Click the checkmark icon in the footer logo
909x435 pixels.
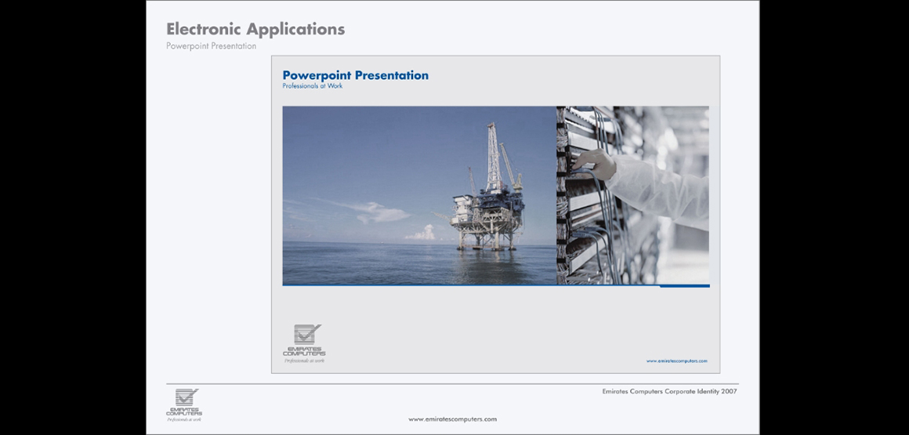tap(187, 397)
